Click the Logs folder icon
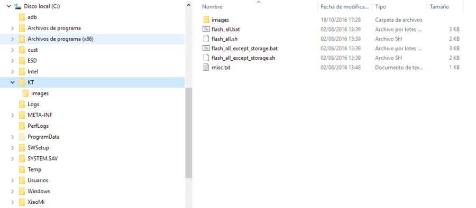Screen dimensions: 476x208 point(22,105)
